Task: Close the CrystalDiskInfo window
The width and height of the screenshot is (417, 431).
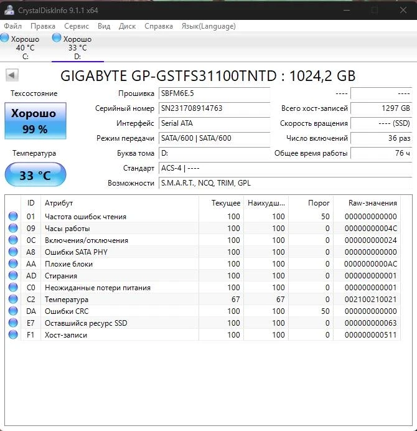Action: [403, 10]
